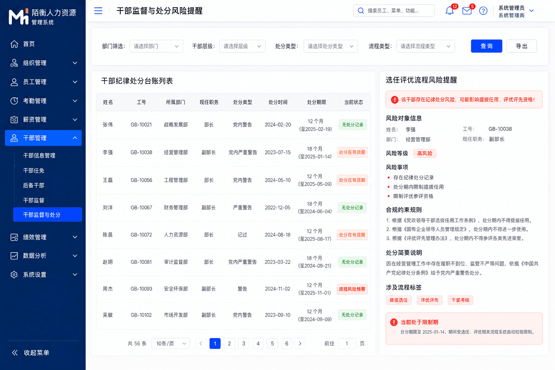Click the next page arrow
555x370 pixels.
point(300,344)
